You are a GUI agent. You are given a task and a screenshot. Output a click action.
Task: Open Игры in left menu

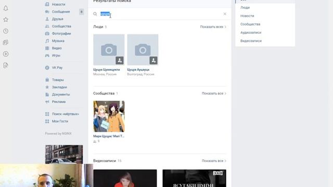(56, 56)
